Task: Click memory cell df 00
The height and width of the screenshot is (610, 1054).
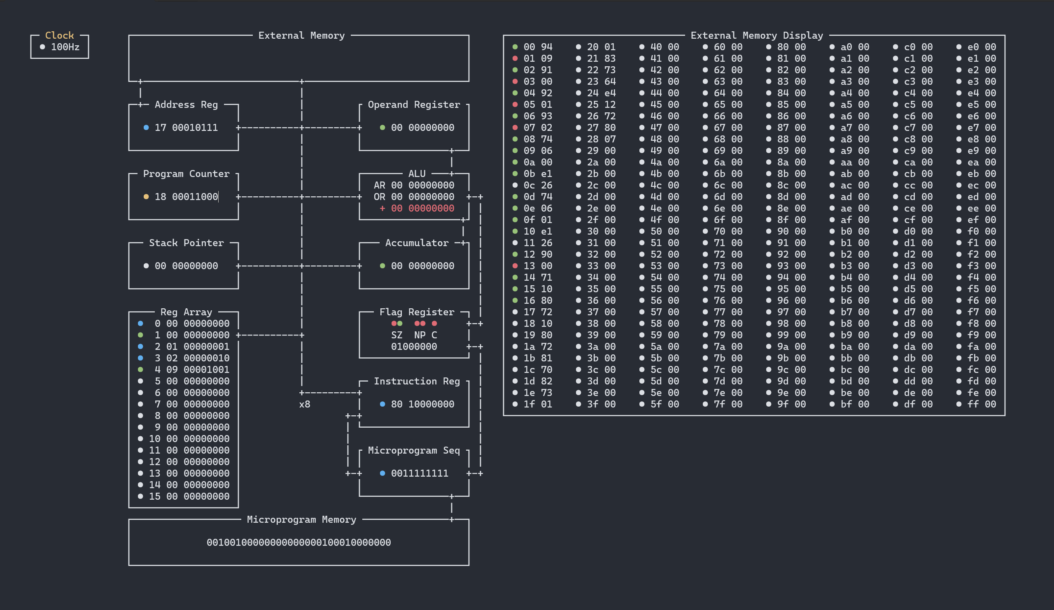Action: (918, 404)
